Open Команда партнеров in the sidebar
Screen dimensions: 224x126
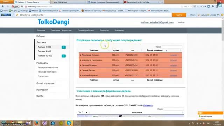click(x=47, y=72)
